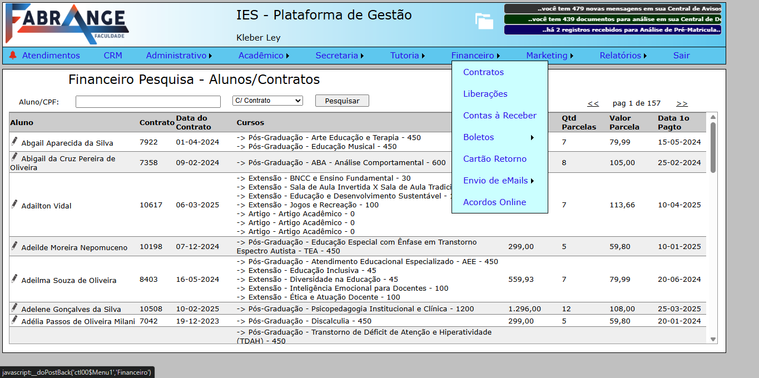The height and width of the screenshot is (378, 759).
Task: Click first payment date 25-03-2025
Action: point(679,309)
